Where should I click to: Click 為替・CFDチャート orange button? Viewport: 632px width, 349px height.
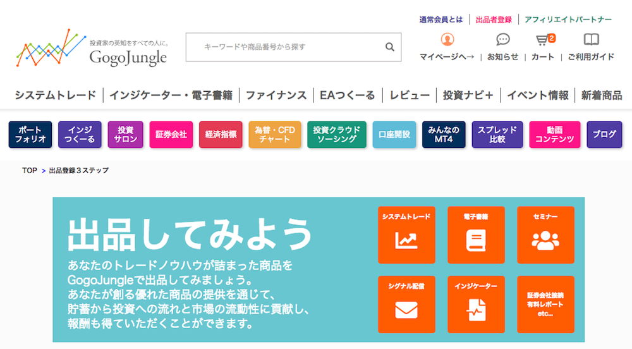(274, 135)
